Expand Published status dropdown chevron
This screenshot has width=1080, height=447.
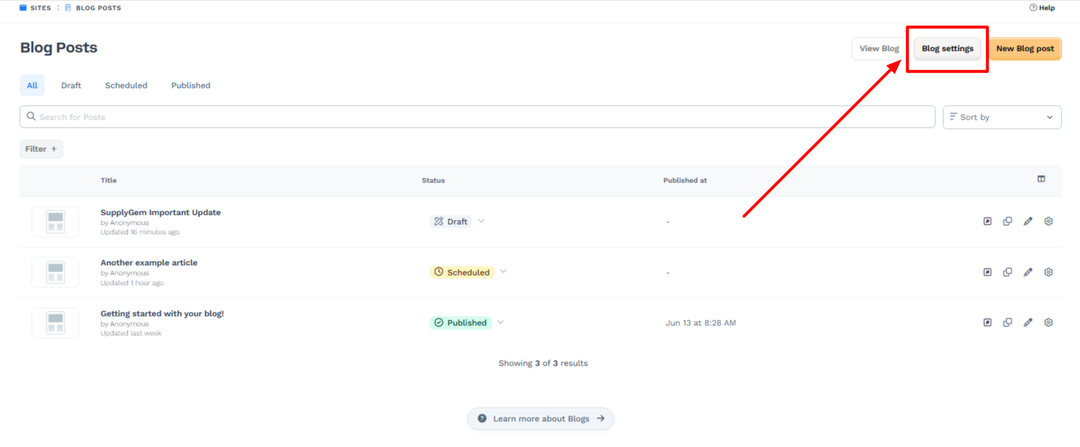pos(501,323)
